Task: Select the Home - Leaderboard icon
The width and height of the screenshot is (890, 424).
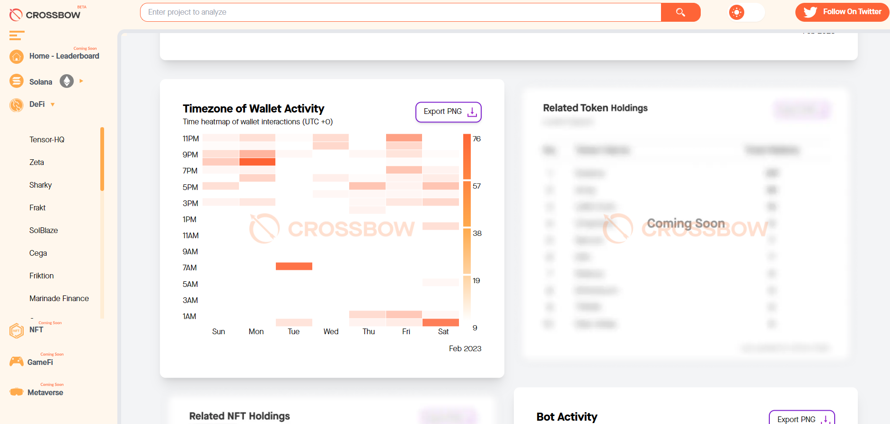Action: 17,56
